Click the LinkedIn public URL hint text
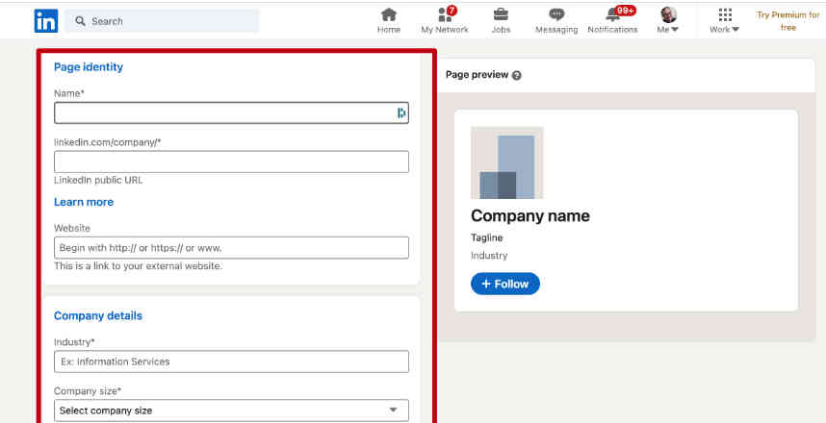 pyautogui.click(x=98, y=180)
